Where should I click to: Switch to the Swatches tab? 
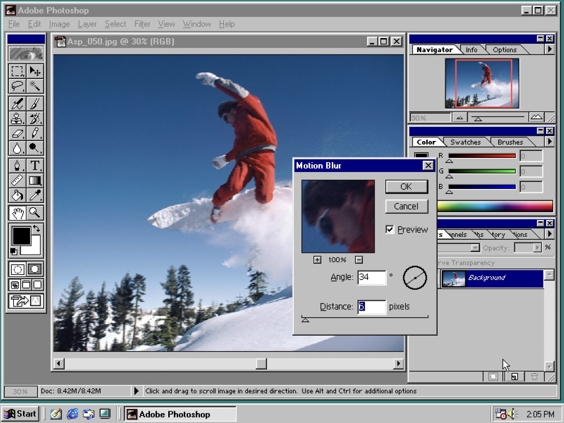pyautogui.click(x=465, y=142)
